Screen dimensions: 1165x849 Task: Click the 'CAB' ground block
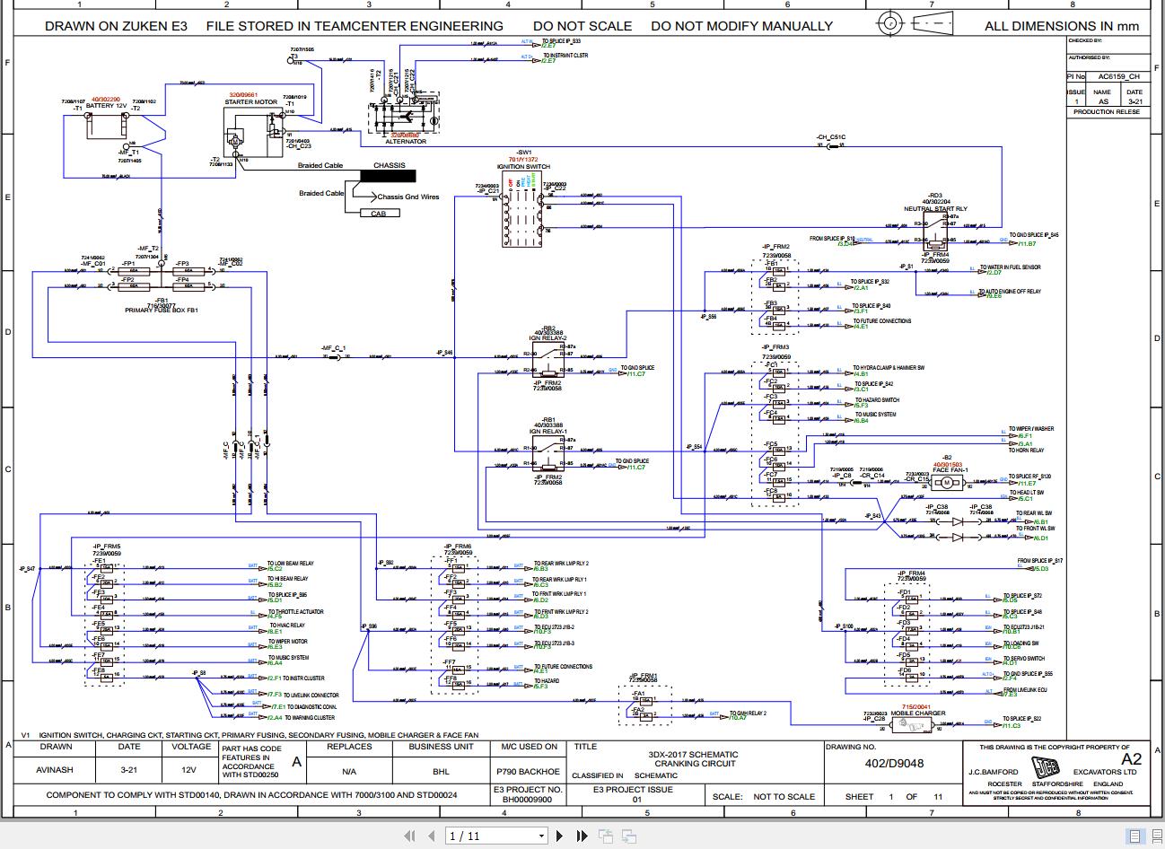(378, 213)
